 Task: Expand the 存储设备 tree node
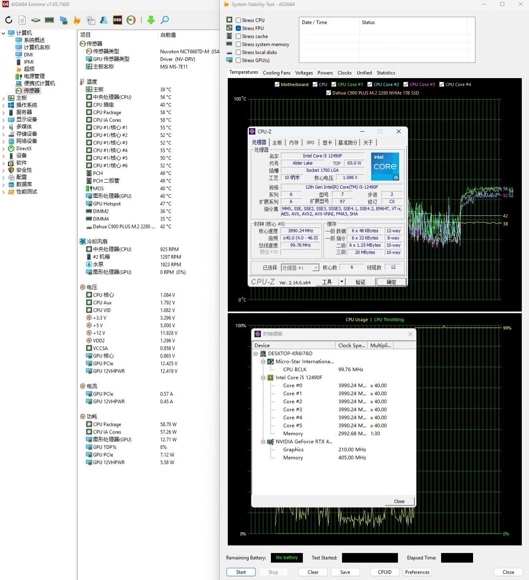pos(4,134)
